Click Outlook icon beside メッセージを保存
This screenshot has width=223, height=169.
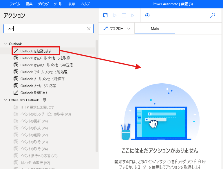click(16, 79)
